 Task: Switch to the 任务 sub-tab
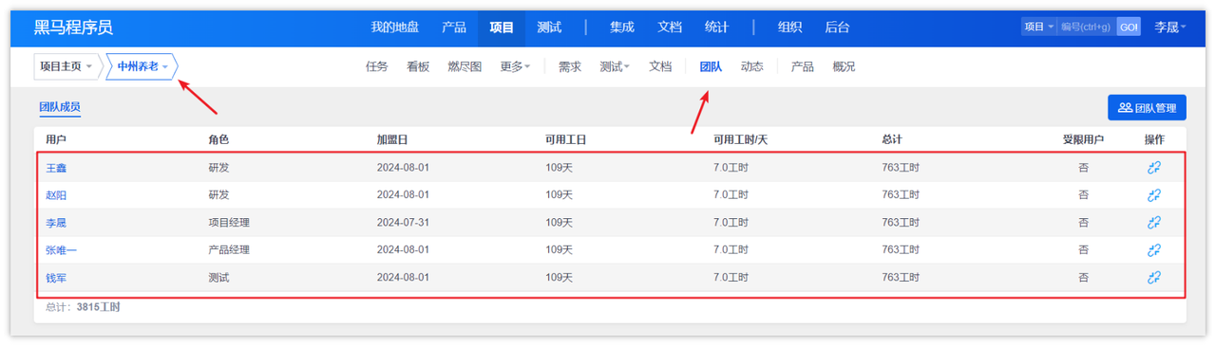pos(377,67)
